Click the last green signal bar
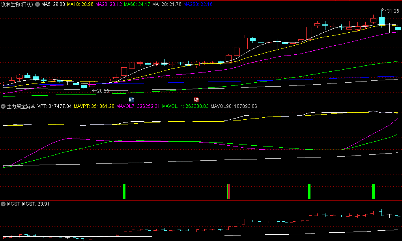Image resolution: width=402 pixels, height=241 pixels. tap(373, 191)
